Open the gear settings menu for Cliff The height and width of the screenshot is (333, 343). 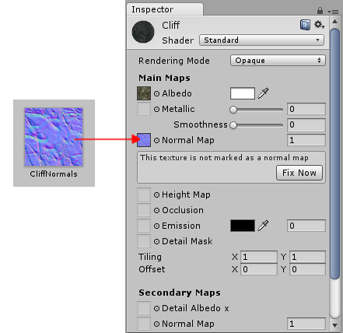click(319, 25)
